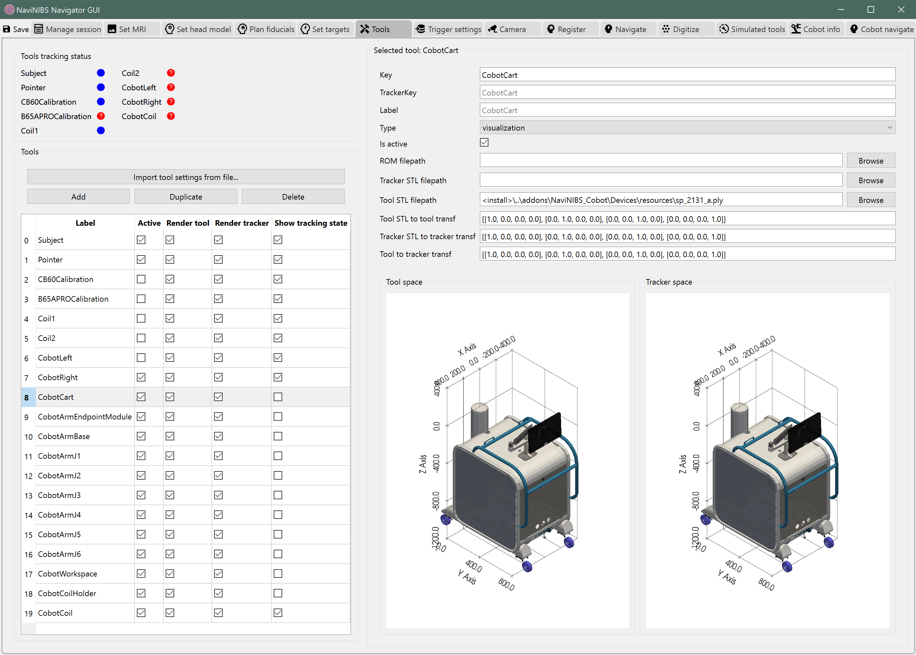
Task: Open the Trigger settings tab
Action: 448,29
